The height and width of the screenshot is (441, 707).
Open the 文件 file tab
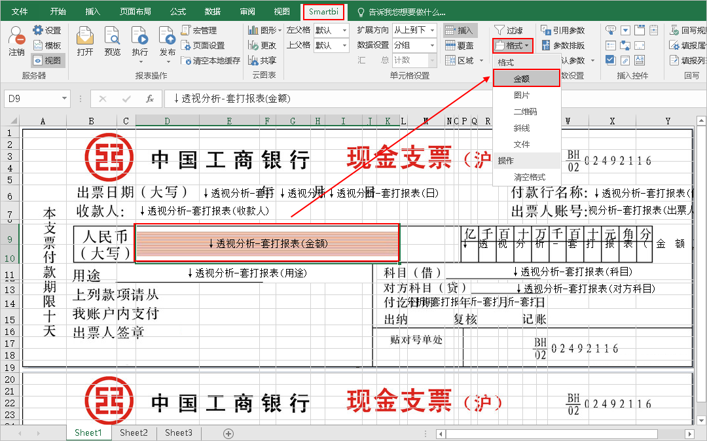pos(20,12)
